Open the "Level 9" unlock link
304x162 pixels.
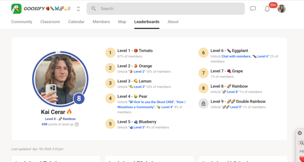tap(231, 107)
